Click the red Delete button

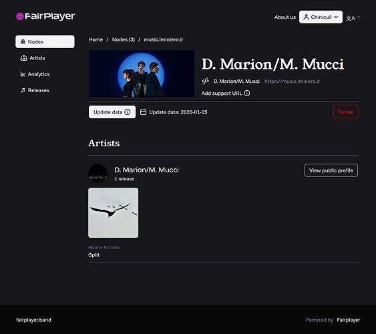pos(346,112)
